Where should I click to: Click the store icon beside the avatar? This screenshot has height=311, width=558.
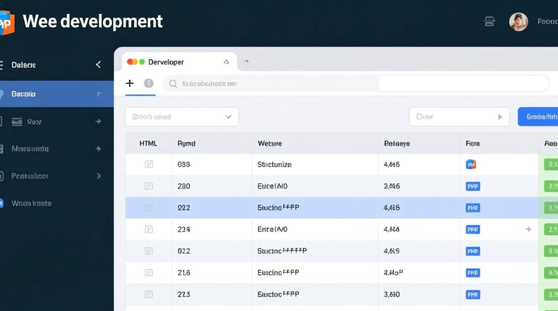click(489, 22)
